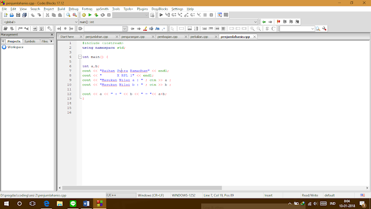Screen dimensions: 371x209
Task: Toggle source view S icon
Action: (x=267, y=28)
